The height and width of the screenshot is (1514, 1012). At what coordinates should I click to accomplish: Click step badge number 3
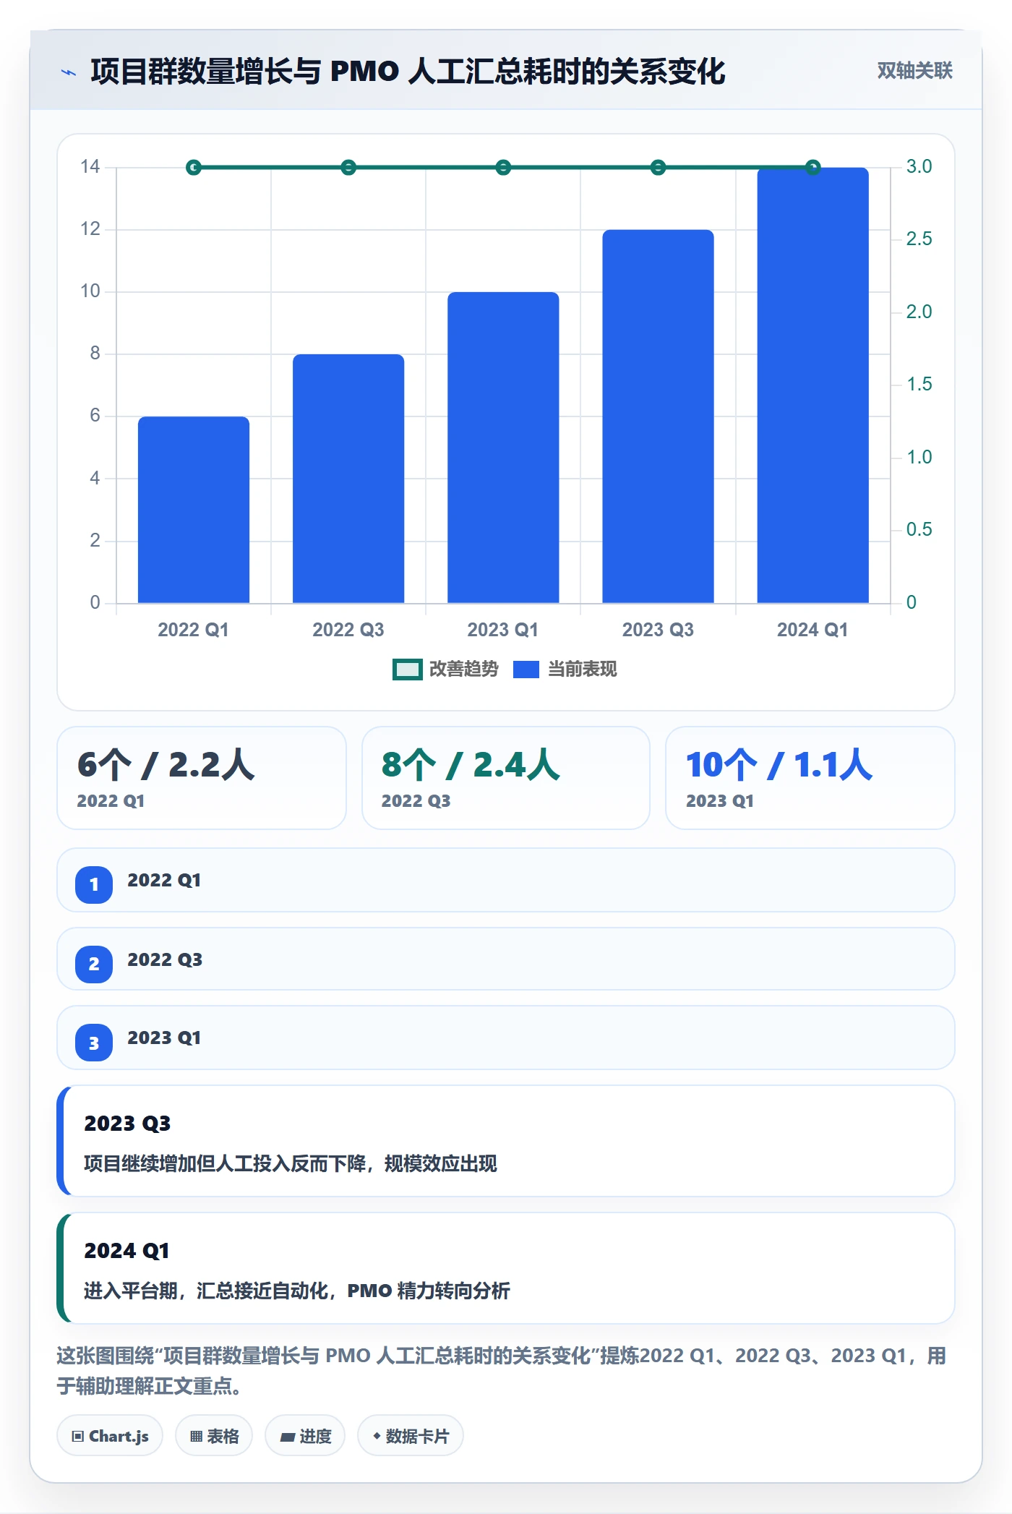pos(94,1043)
